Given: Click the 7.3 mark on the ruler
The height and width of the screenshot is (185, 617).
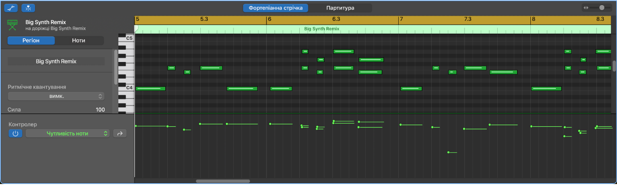Looking at the screenshot, I should pos(467,19).
